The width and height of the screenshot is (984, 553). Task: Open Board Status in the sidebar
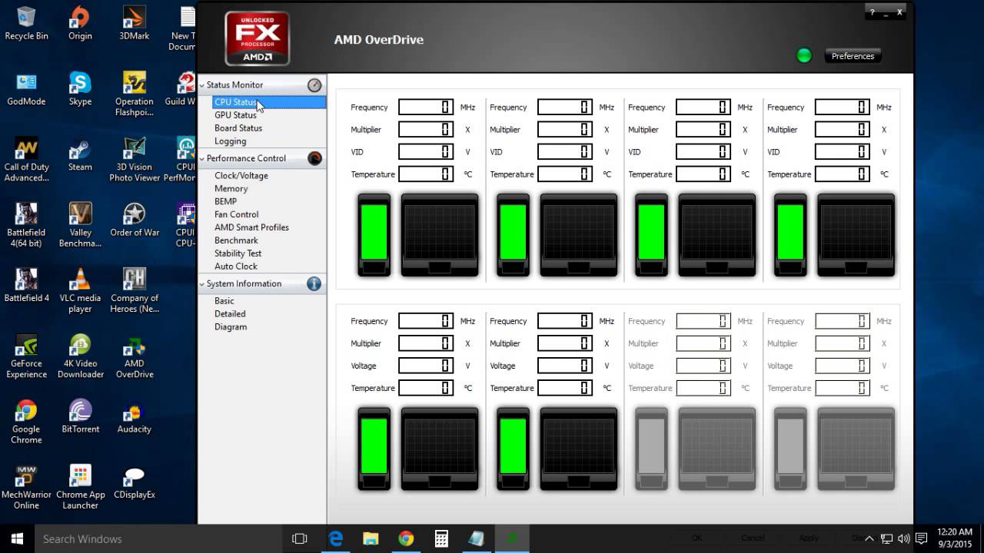click(238, 128)
